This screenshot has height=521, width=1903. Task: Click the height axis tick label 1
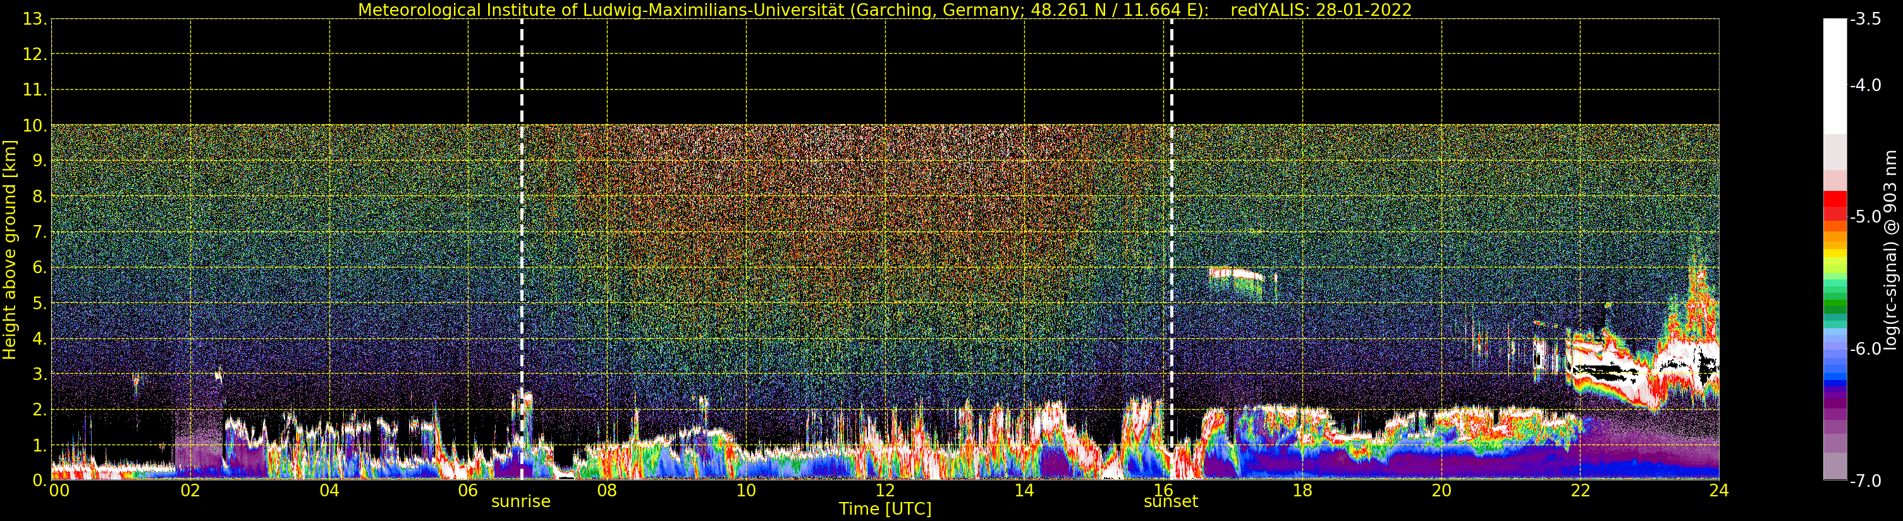(x=40, y=445)
